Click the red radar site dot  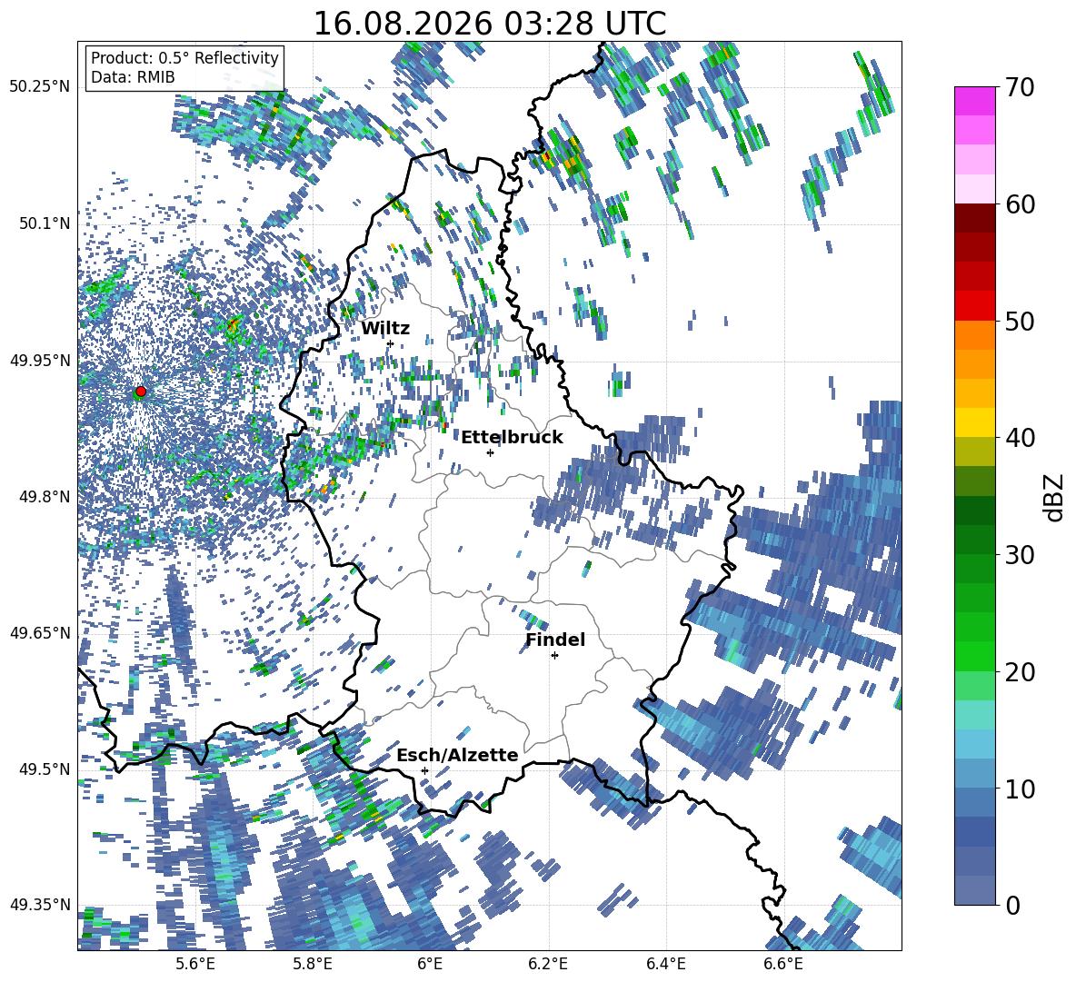[x=141, y=392]
